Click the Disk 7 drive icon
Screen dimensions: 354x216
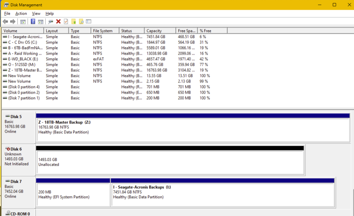8,181
